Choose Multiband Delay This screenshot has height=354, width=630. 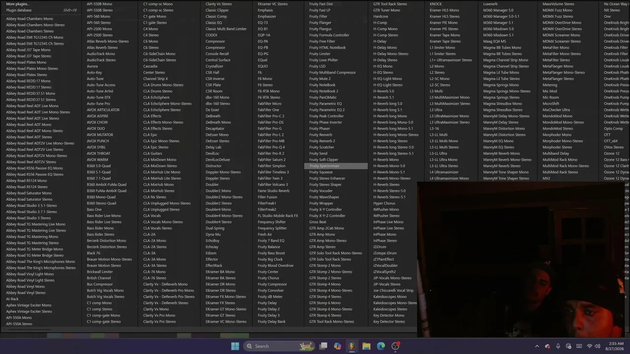[556, 153]
